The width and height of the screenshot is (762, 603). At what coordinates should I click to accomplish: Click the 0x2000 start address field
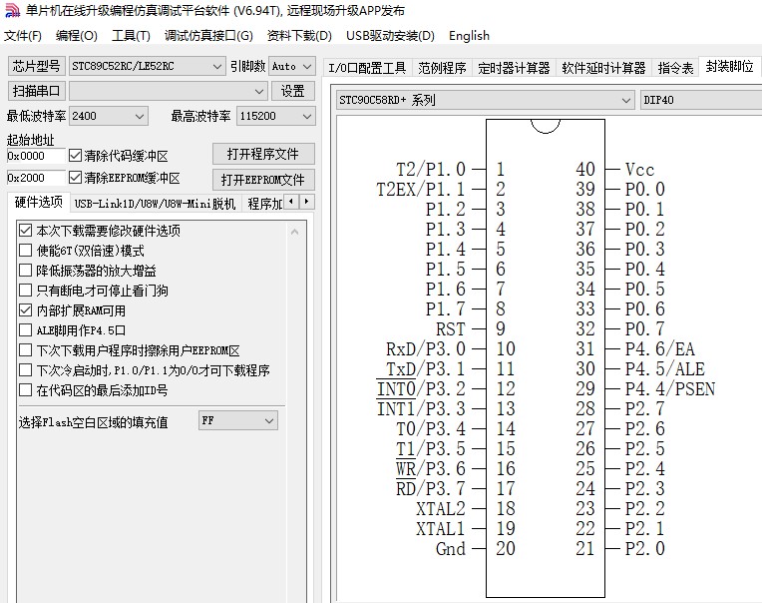point(36,178)
